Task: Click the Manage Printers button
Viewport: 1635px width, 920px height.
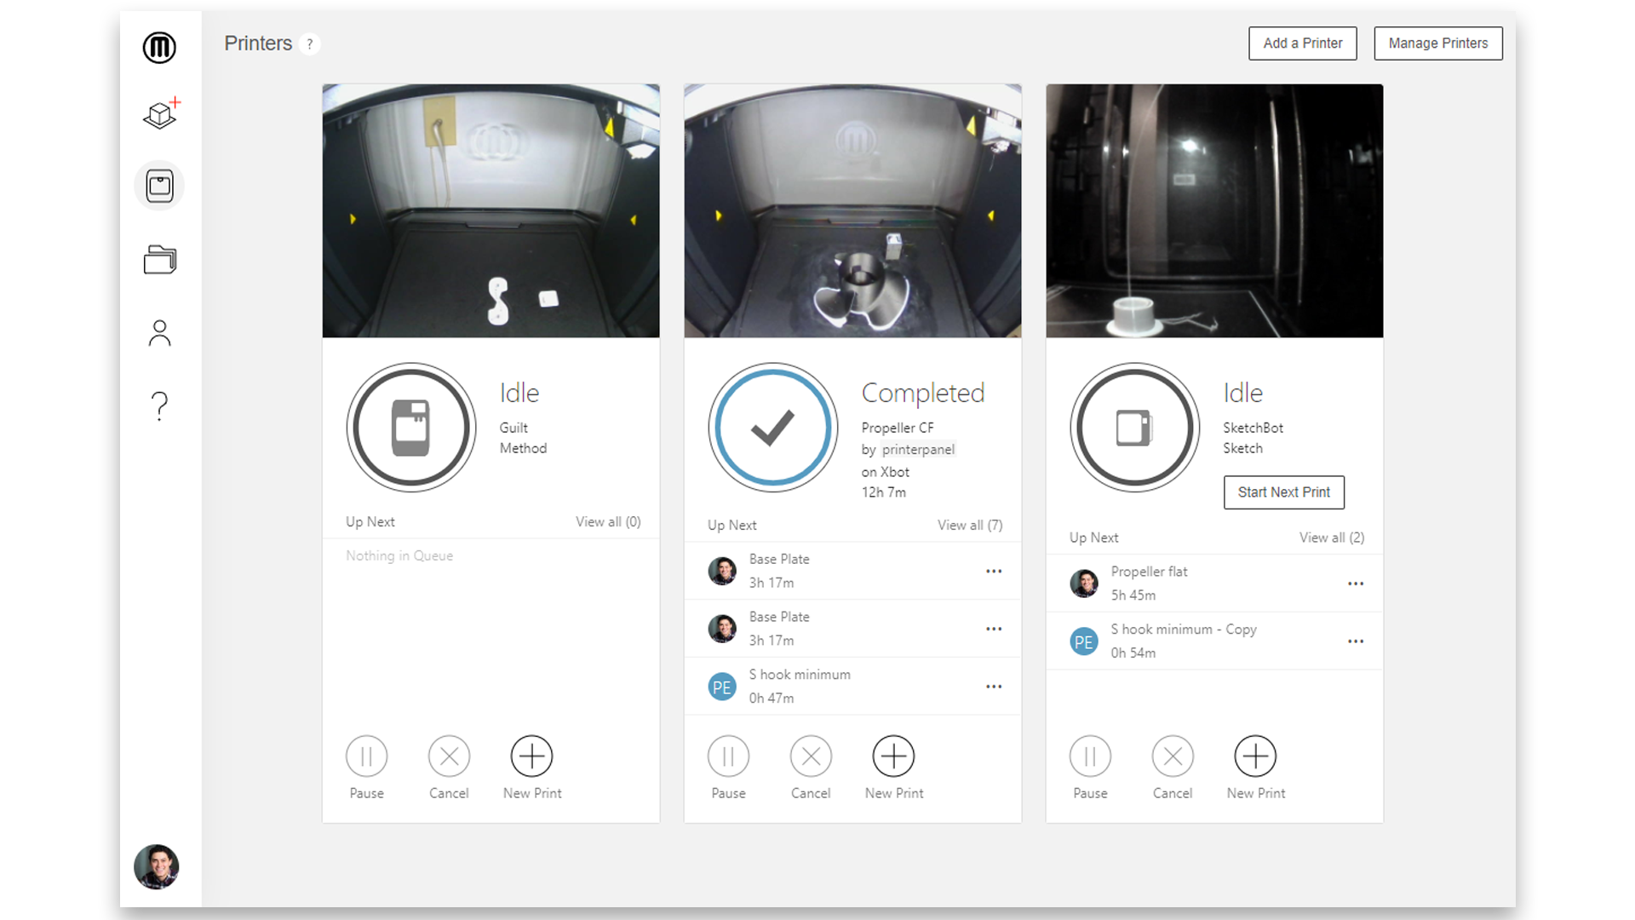Action: coord(1438,43)
